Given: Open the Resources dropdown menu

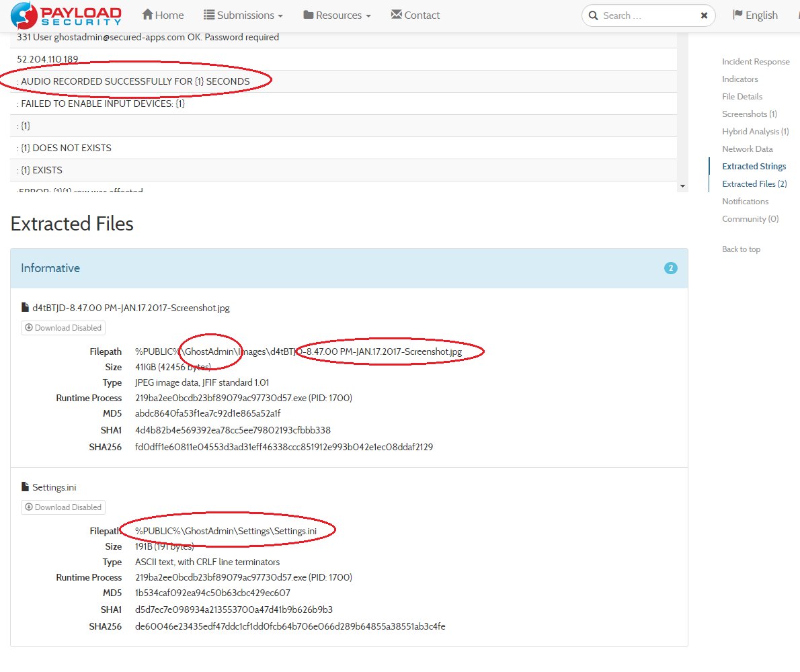Looking at the screenshot, I should [x=337, y=15].
